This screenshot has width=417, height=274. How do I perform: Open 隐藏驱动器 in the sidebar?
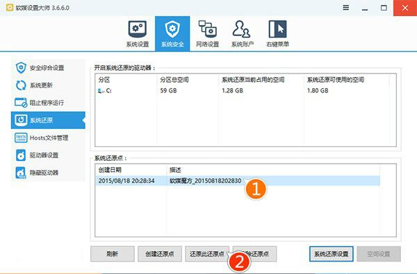tap(48, 173)
